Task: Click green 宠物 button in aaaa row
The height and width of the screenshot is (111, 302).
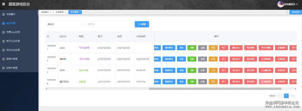Action: [192, 48]
